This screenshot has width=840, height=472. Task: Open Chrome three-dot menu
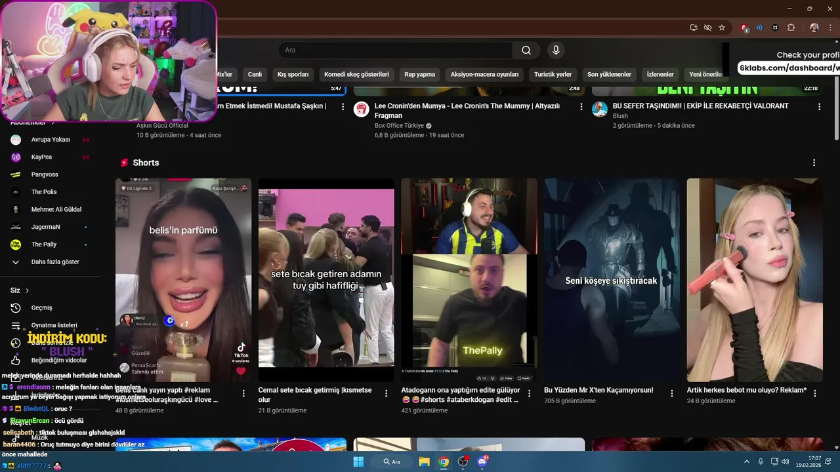pyautogui.click(x=830, y=28)
